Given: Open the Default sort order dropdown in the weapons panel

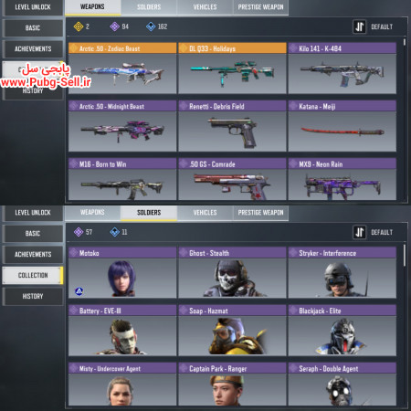Looking at the screenshot, I should coord(382,26).
